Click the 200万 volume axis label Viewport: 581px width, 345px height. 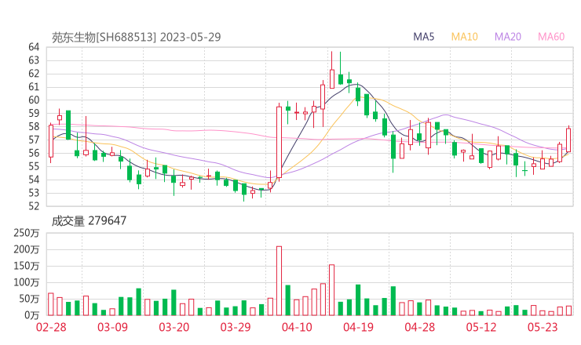coord(27,250)
